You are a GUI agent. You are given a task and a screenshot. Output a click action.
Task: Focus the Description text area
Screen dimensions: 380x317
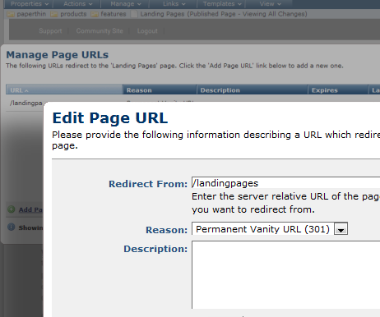click(x=285, y=275)
